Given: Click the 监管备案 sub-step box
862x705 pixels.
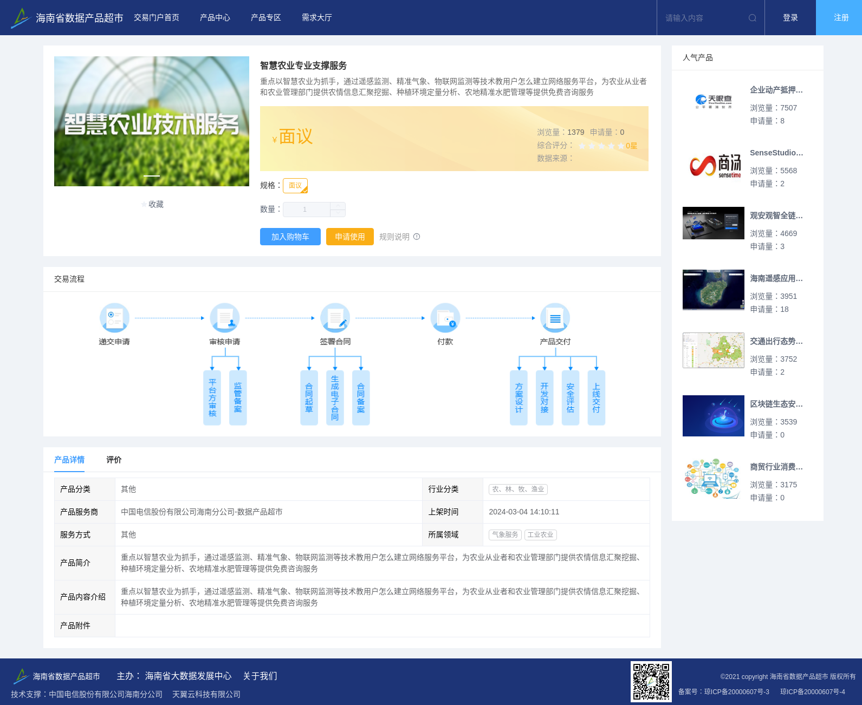Looking at the screenshot, I should 238,398.
